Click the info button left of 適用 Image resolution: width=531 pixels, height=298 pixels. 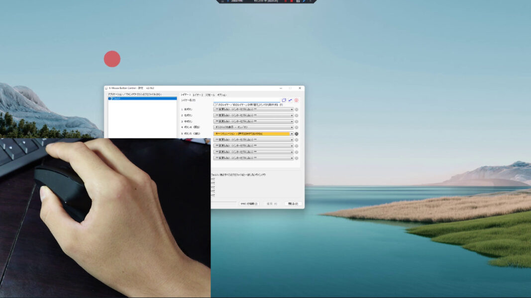(249, 204)
